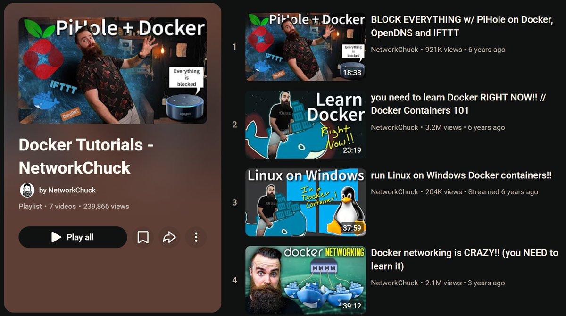Click the Play all button
Viewport: 566px width, 316px height.
(x=73, y=237)
